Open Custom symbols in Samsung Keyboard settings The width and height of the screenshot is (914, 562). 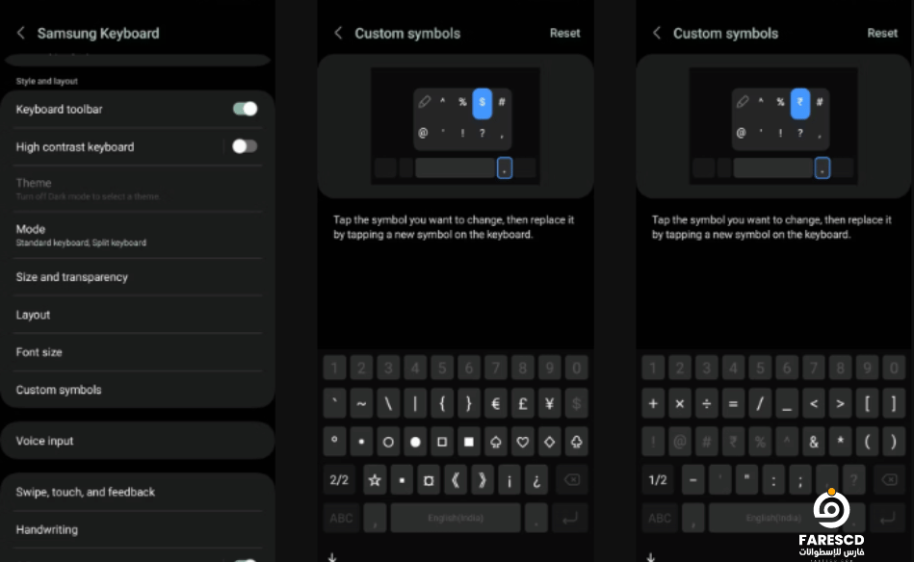(x=138, y=390)
